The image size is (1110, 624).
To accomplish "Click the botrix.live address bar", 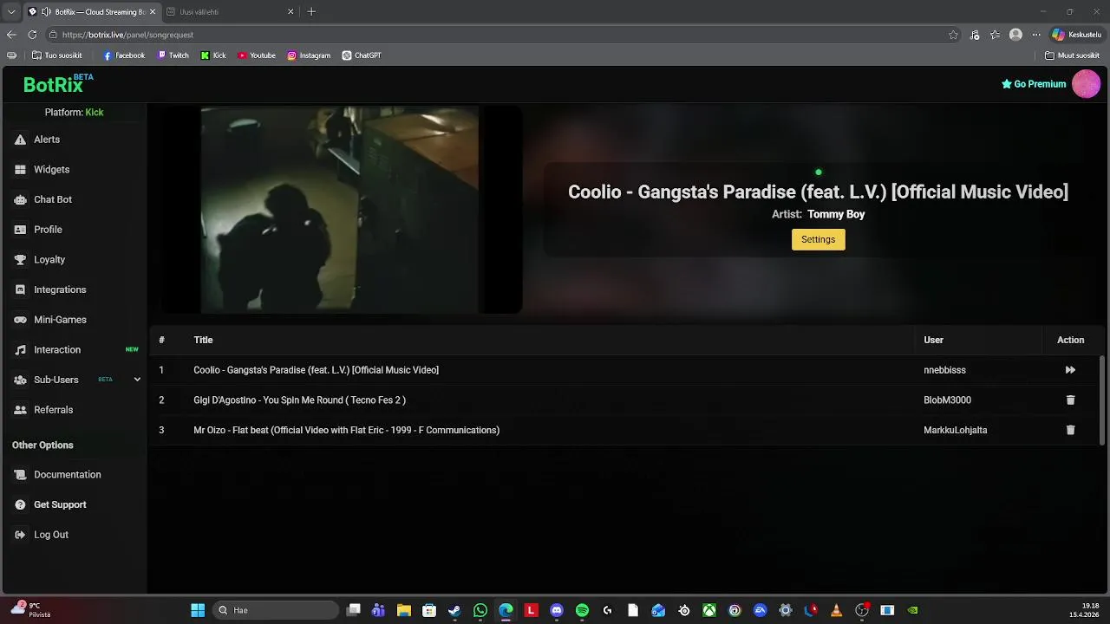I will tap(494, 35).
